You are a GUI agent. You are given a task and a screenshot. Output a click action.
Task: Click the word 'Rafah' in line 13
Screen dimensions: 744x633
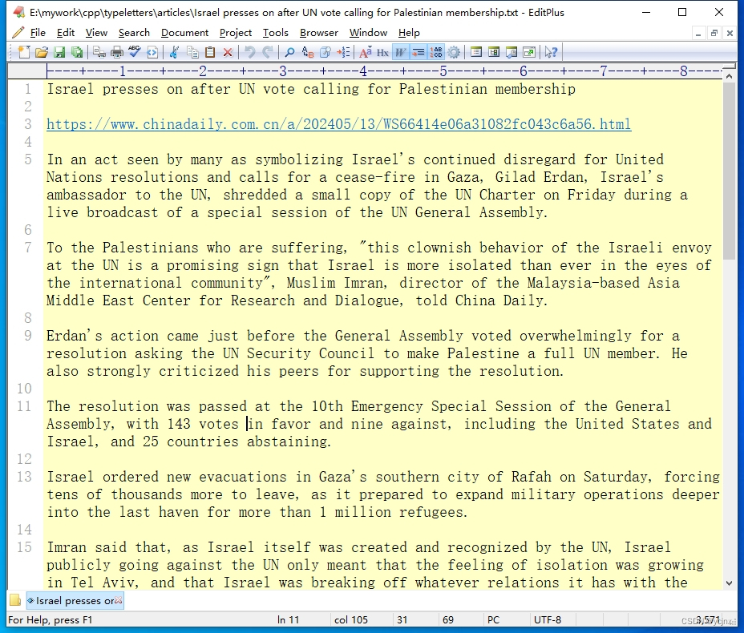[531, 477]
